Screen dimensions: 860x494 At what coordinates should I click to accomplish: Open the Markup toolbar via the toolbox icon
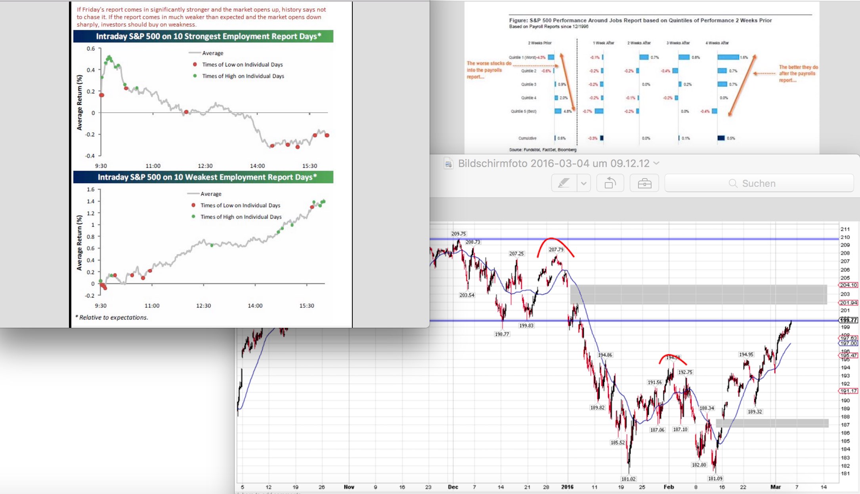click(x=644, y=183)
